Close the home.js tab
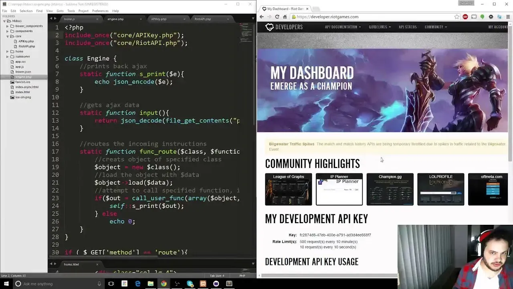Screen dimensions: 513x289 pos(97,19)
